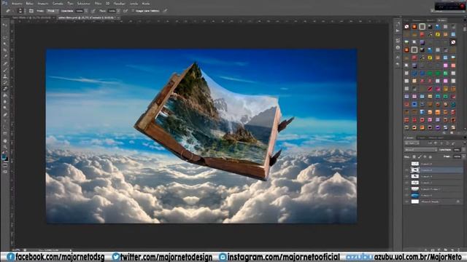Click the background color swatch

click(x=7, y=160)
